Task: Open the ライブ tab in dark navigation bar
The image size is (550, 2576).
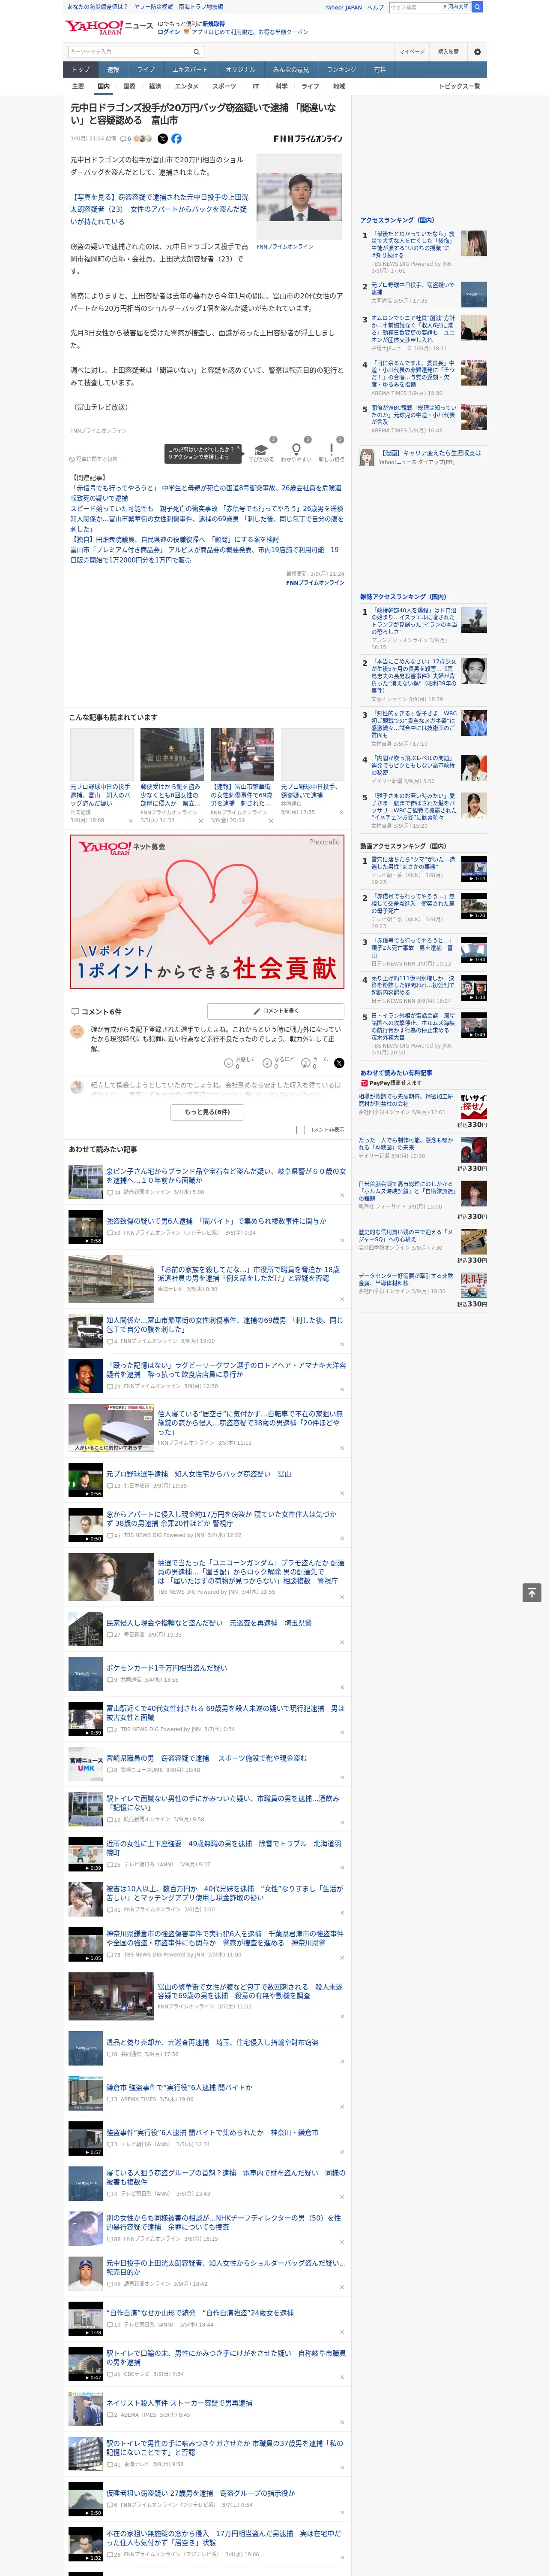Action: click(146, 70)
